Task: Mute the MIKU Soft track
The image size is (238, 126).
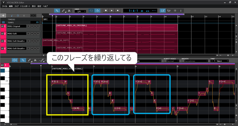Action: [x=32, y=34]
